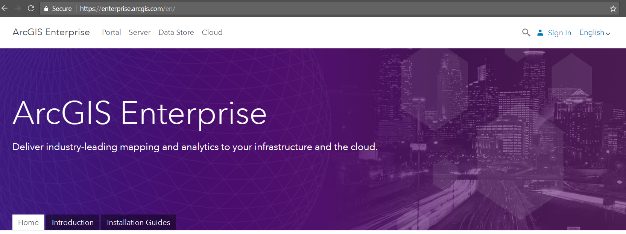Click the Sign In link
Screen dimensions: 626x234
pos(559,33)
